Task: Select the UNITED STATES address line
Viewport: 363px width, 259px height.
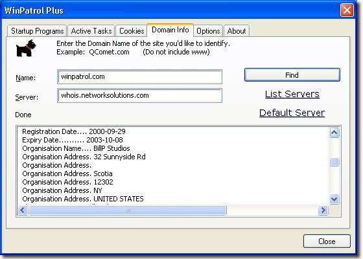Action: pyautogui.click(x=83, y=199)
